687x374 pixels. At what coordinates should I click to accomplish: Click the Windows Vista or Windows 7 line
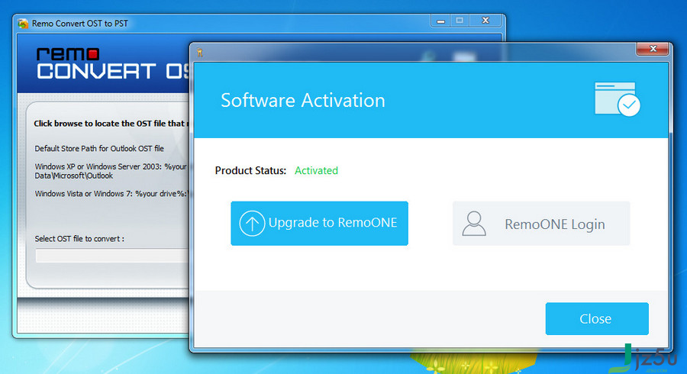pyautogui.click(x=111, y=194)
